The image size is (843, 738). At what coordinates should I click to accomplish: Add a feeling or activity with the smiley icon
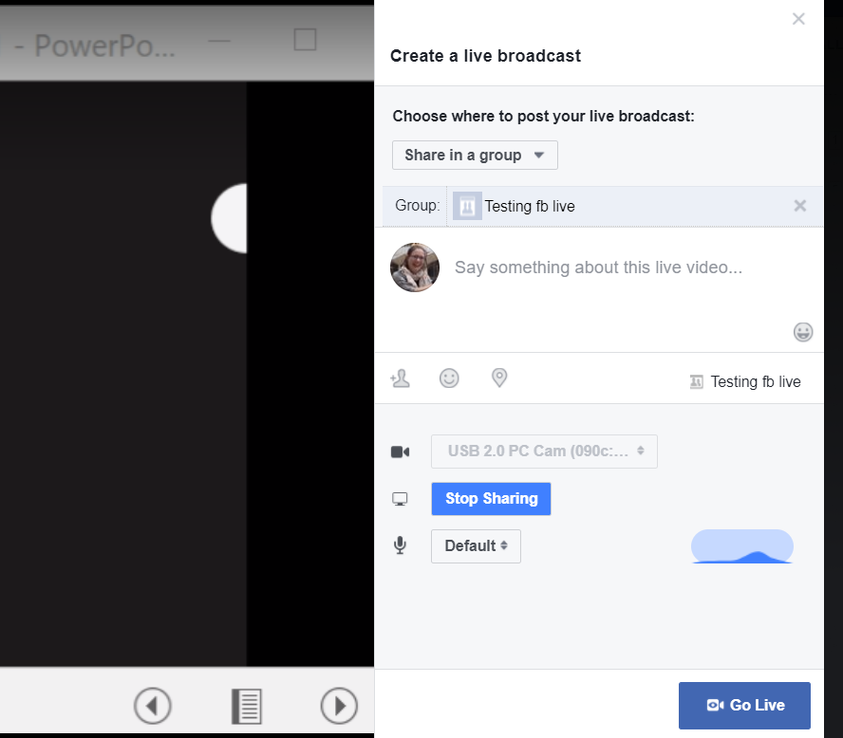click(x=449, y=378)
